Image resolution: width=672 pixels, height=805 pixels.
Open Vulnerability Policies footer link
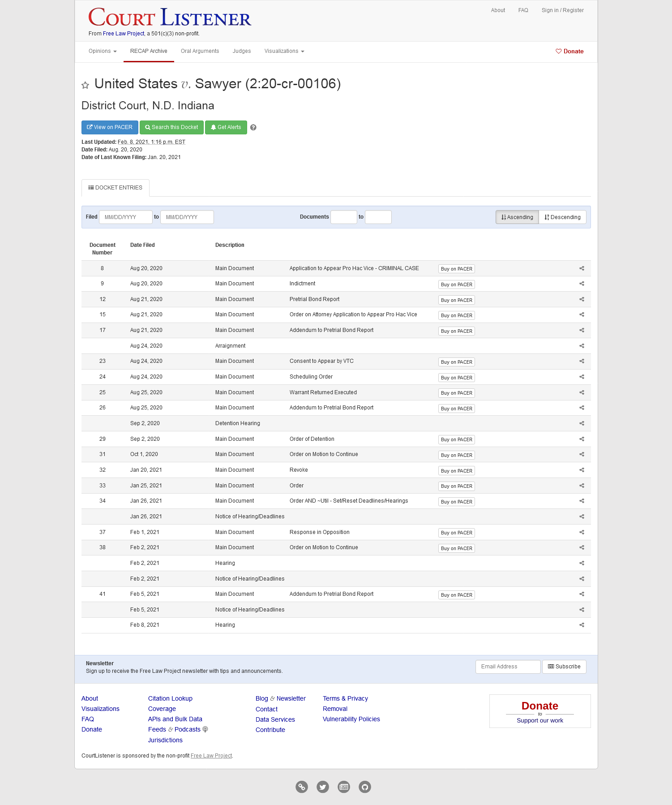(351, 719)
